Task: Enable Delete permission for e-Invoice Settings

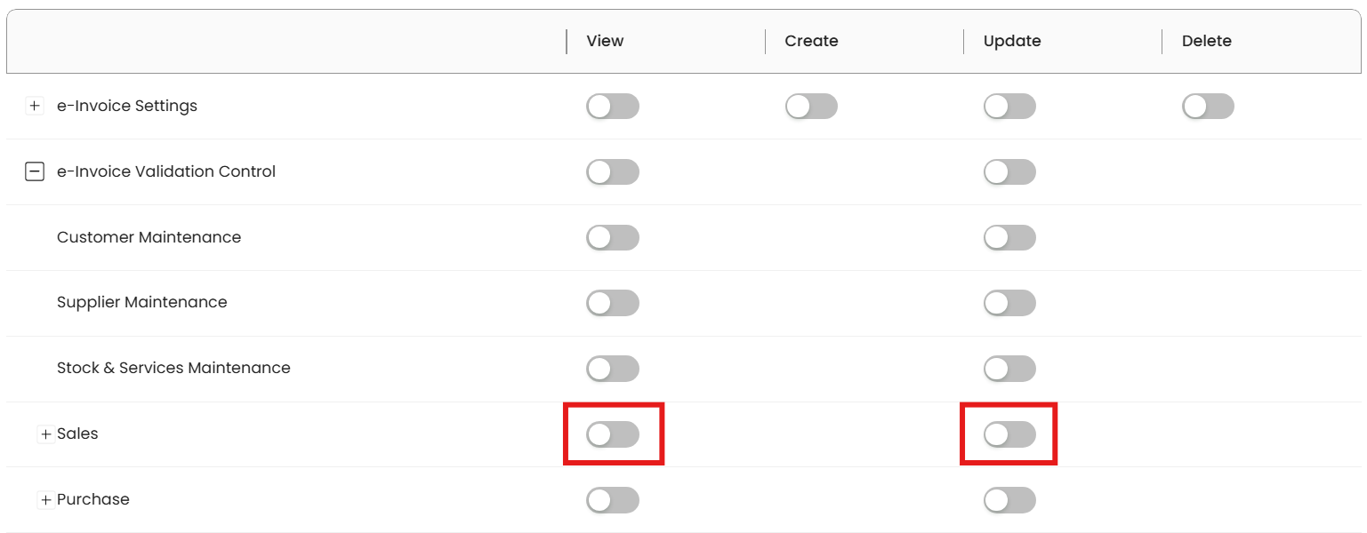Action: coord(1208,107)
